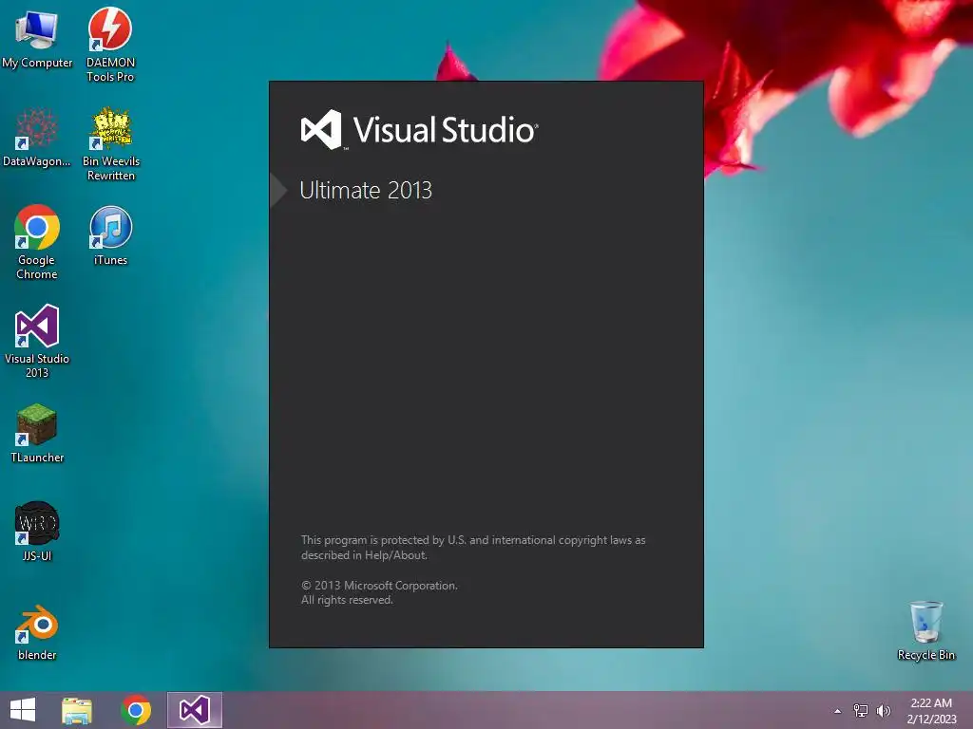Open the DataWagon desktop shortcut
The height and width of the screenshot is (729, 973).
click(37, 138)
